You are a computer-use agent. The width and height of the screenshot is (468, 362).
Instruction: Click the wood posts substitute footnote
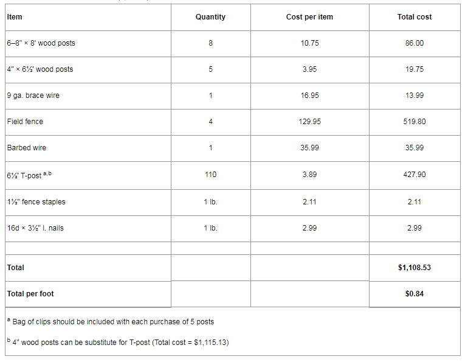coord(120,343)
